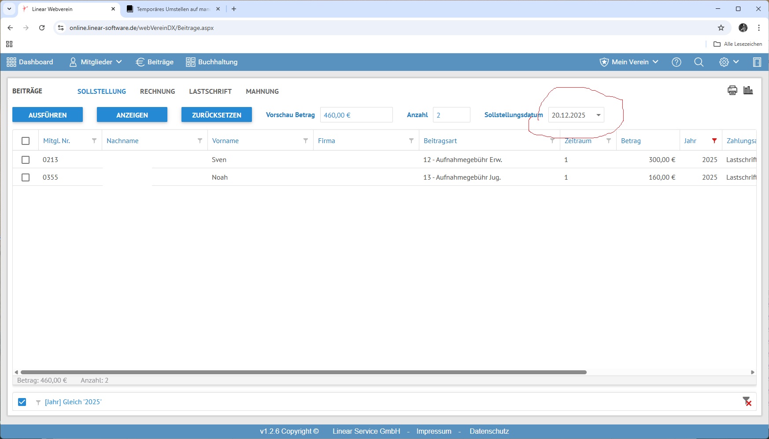Open the side panel icon in navbar
The image size is (769, 439).
click(x=757, y=62)
